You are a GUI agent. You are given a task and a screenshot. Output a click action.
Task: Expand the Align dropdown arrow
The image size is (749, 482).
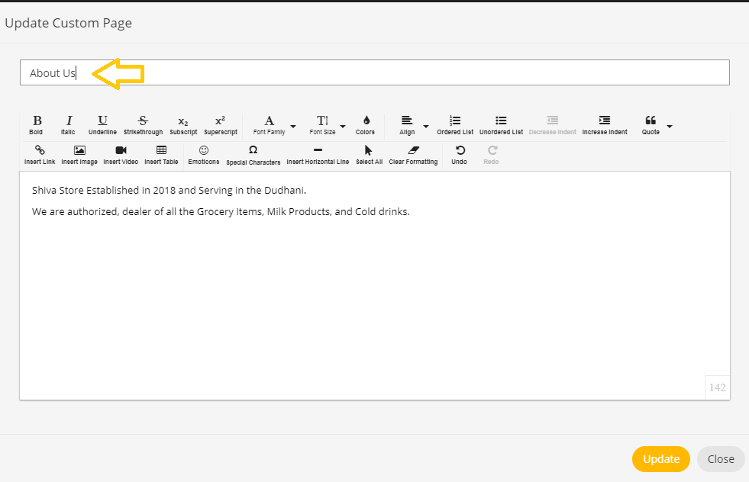point(425,126)
